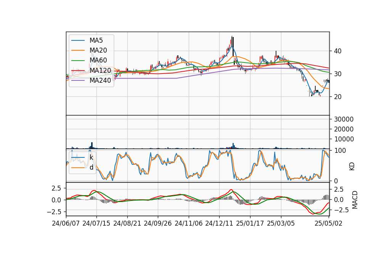The height and width of the screenshot is (263, 366).
Task: Click the volume spike bar near late December
Action: [x=233, y=146]
